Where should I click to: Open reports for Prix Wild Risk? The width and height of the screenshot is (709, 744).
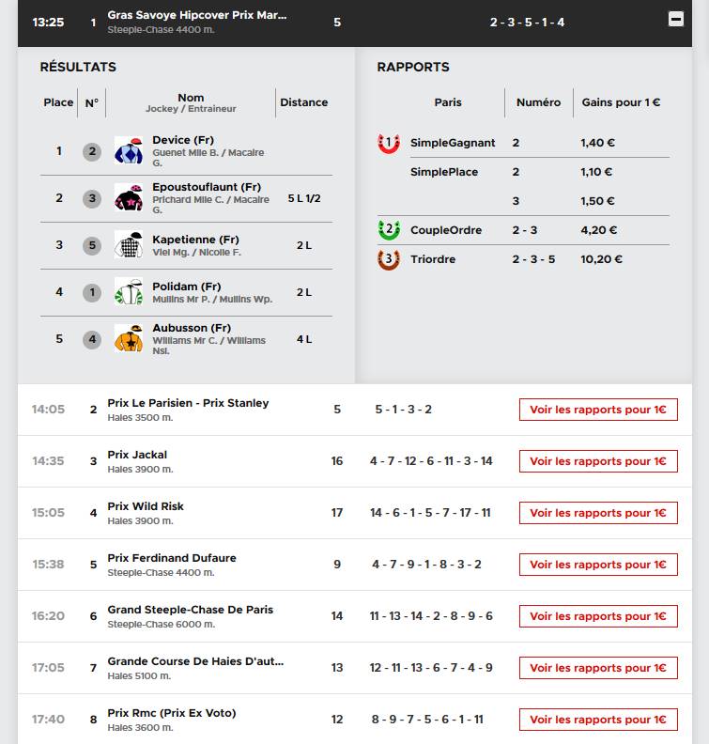[x=598, y=513]
